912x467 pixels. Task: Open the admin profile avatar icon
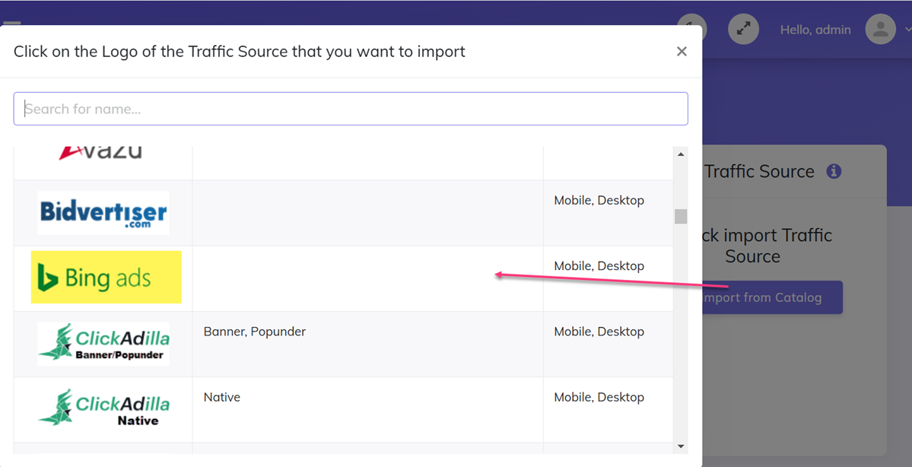(880, 29)
